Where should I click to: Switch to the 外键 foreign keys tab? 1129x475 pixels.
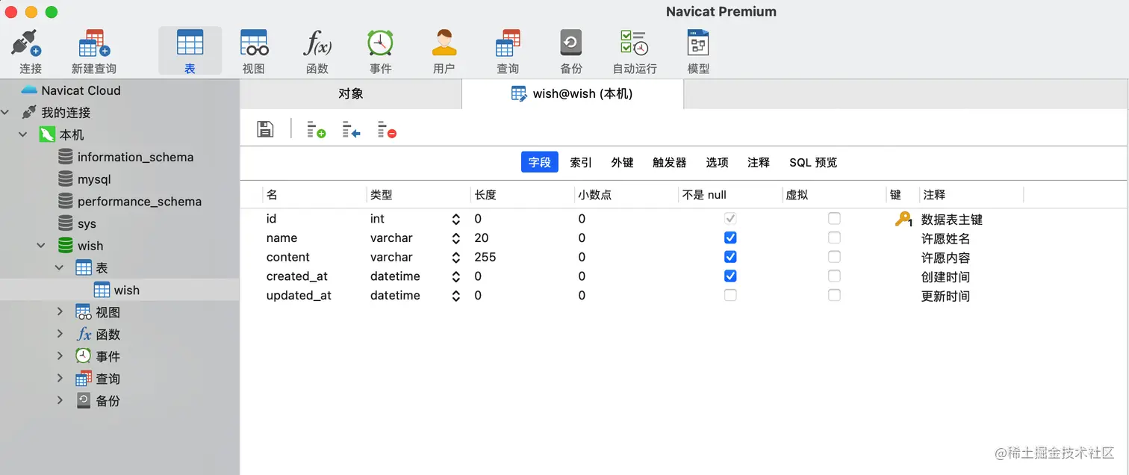(622, 162)
